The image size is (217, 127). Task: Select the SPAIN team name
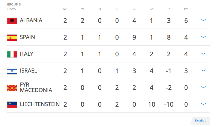coord(27,37)
